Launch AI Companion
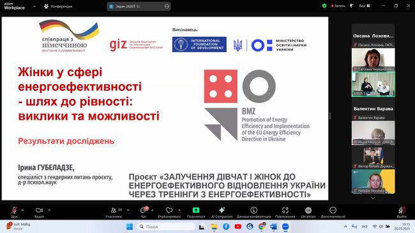Image resolution: width=415 pixels, height=233 pixels. click(222, 210)
